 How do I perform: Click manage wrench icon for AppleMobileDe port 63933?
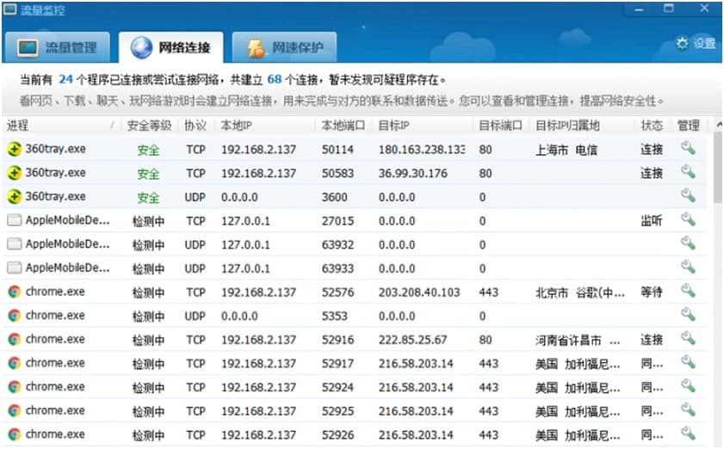(x=688, y=268)
